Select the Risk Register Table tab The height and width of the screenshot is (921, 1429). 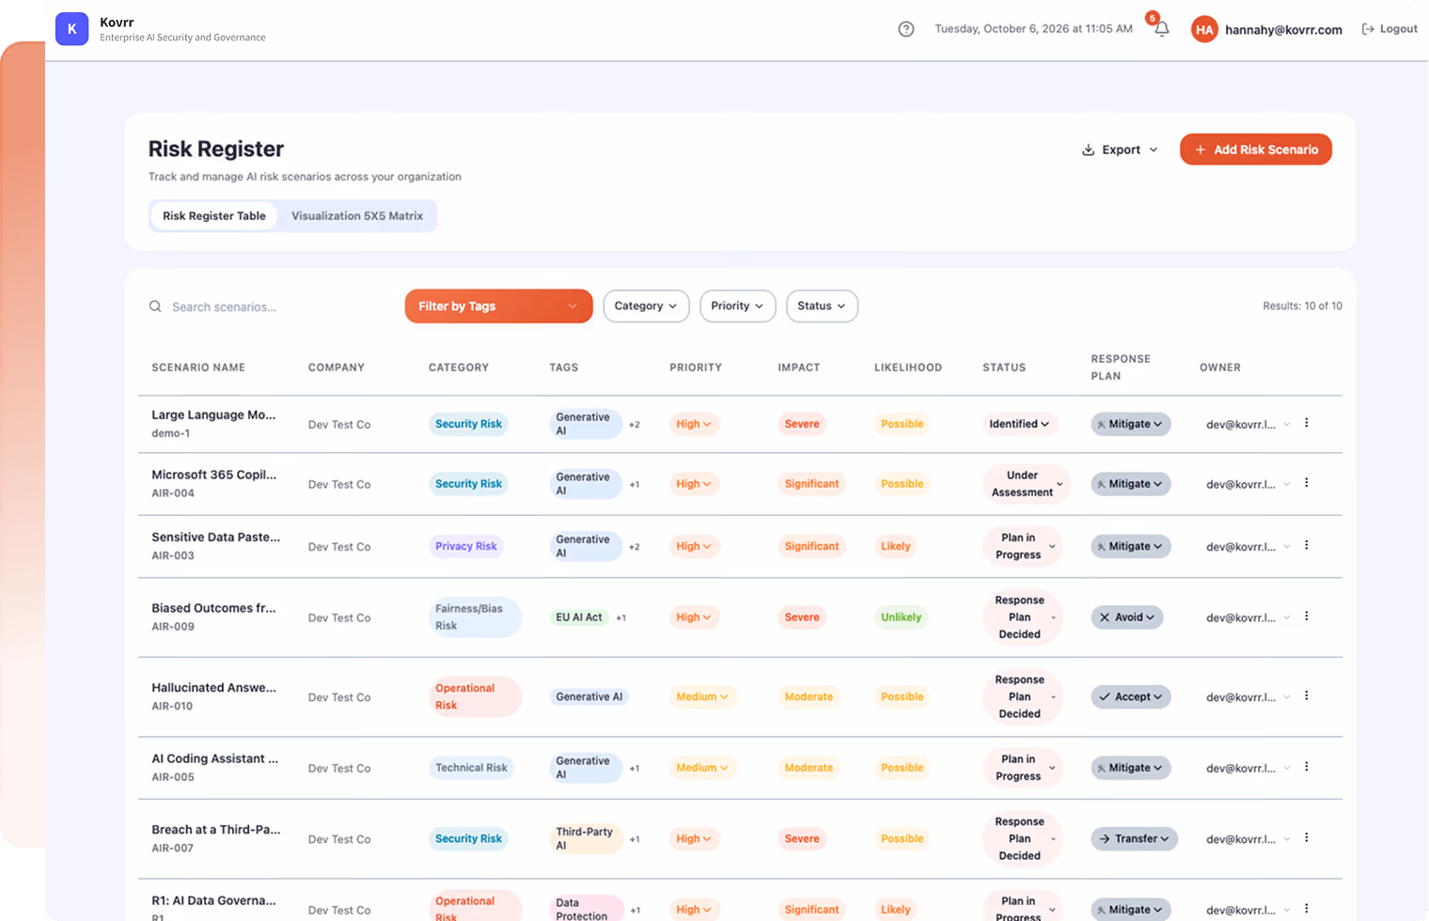pyautogui.click(x=214, y=216)
